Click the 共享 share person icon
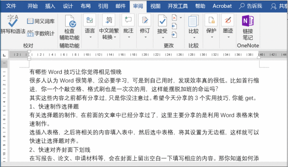 pos(274,6)
